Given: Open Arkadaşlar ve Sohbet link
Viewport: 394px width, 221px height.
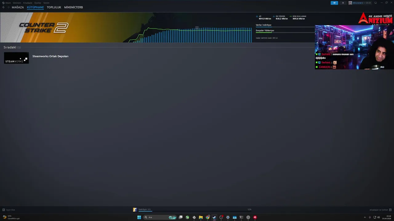Looking at the screenshot, I should click(379, 210).
